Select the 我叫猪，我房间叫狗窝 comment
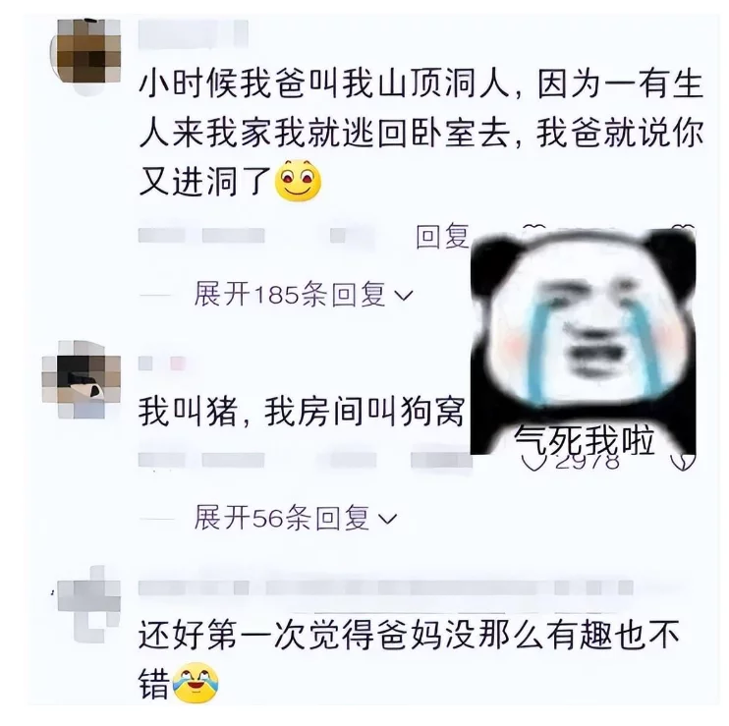The height and width of the screenshot is (726, 729). (302, 412)
